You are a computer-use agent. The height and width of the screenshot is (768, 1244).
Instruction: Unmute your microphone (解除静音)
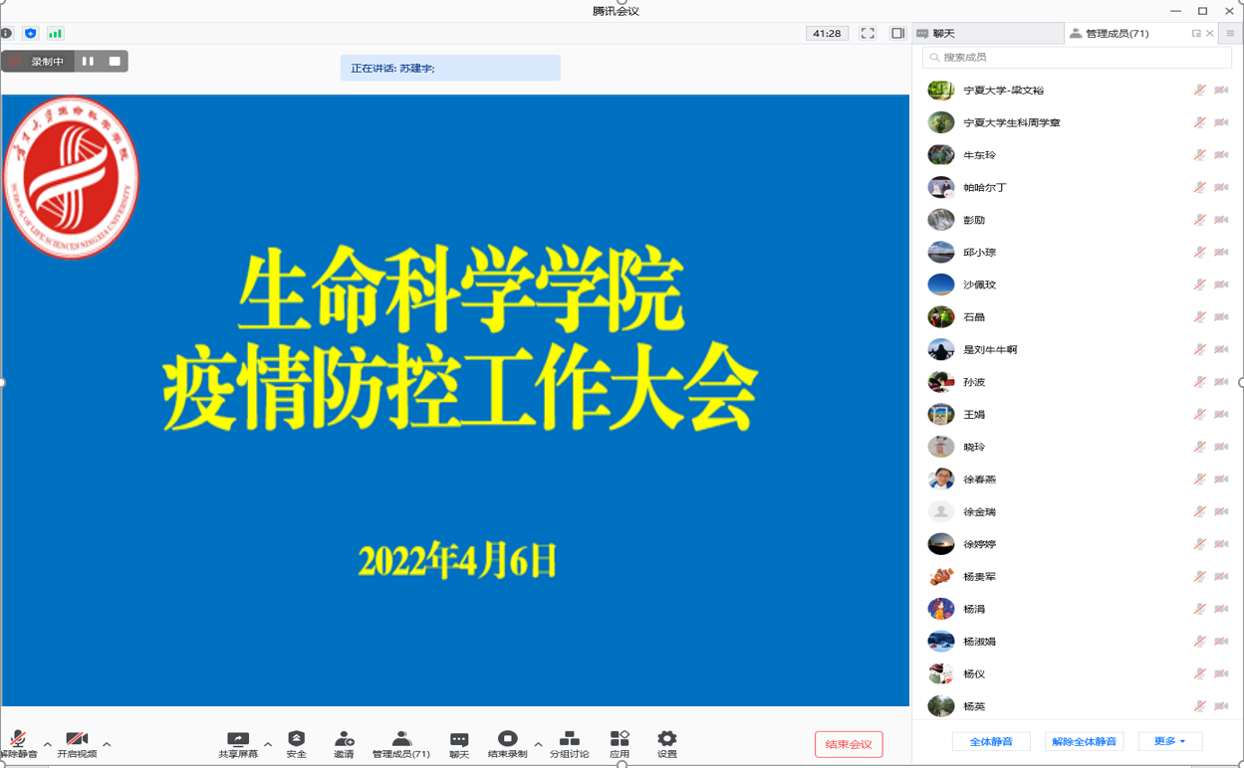point(18,739)
